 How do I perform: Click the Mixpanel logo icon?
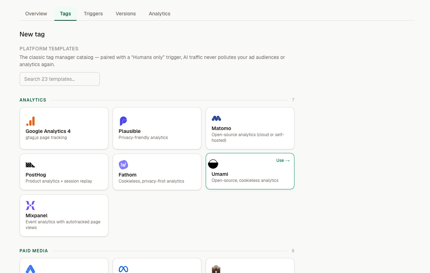[x=30, y=205]
